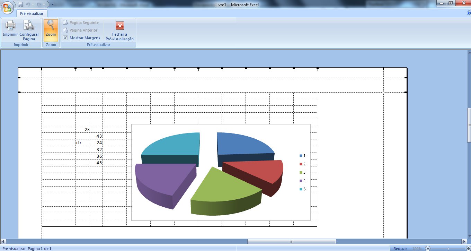Image resolution: width=471 pixels, height=251 pixels.
Task: Click the vertical scrollbar thumb
Action: 469,125
